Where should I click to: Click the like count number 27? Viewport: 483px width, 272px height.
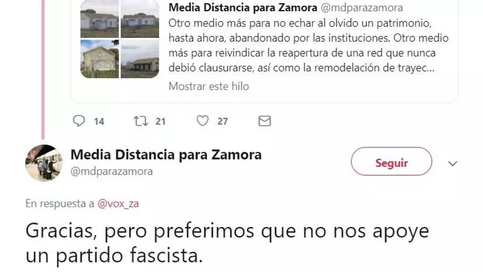coord(222,121)
